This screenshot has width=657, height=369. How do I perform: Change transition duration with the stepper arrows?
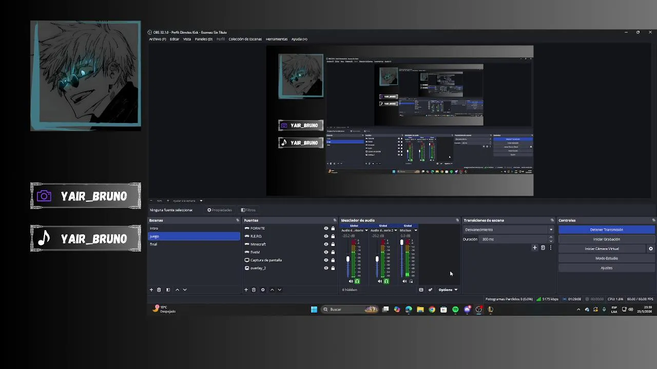click(551, 239)
